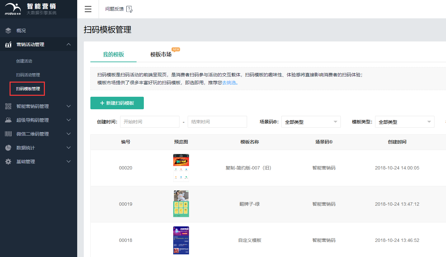
Task: Click 智能营销码 in the 00019 row
Action: pos(324,204)
